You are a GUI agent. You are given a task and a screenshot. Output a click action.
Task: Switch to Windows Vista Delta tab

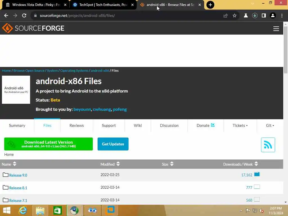click(36, 5)
